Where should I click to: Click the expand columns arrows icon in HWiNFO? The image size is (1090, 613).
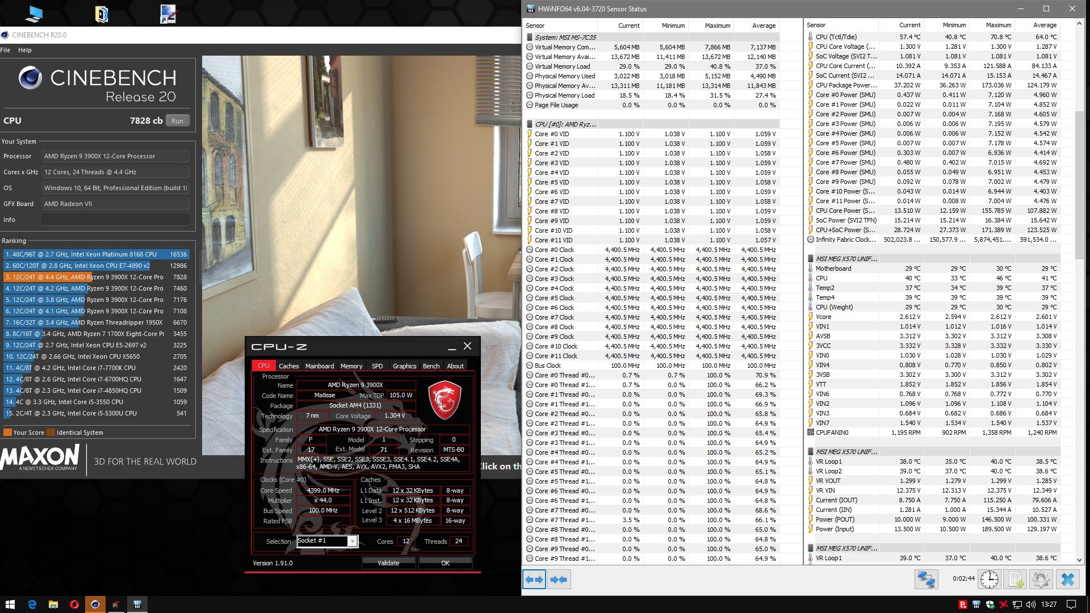pos(534,580)
